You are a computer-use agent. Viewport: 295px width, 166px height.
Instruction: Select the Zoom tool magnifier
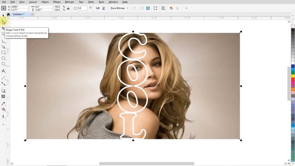click(x=3, y=34)
